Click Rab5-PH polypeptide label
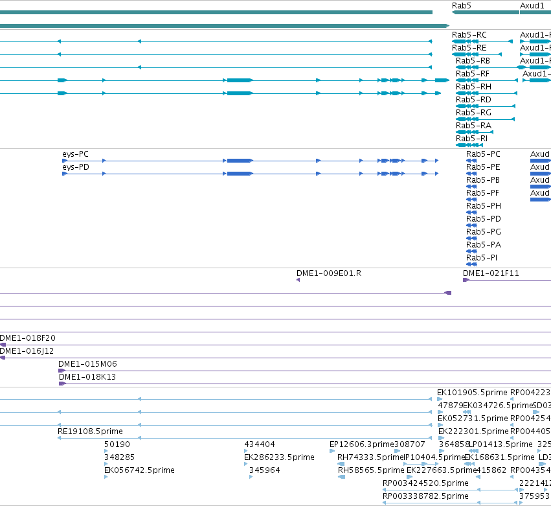551x506 pixels. [x=484, y=207]
